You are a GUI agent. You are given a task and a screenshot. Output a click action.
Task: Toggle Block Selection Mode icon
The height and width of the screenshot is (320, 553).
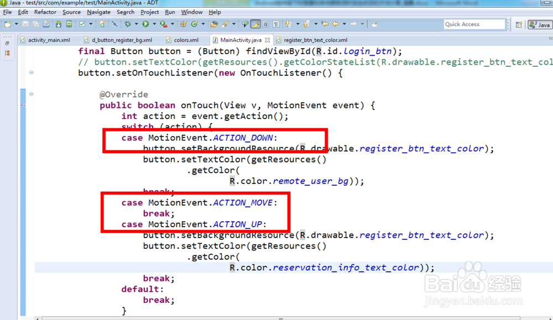click(x=266, y=24)
